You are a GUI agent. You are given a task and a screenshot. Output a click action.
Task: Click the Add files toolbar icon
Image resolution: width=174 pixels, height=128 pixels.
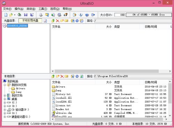coord(74,15)
